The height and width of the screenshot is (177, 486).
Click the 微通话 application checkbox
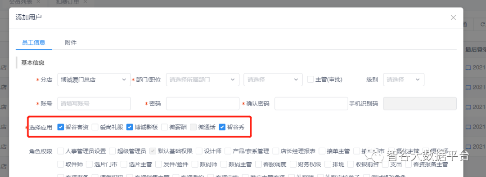pos(193,127)
